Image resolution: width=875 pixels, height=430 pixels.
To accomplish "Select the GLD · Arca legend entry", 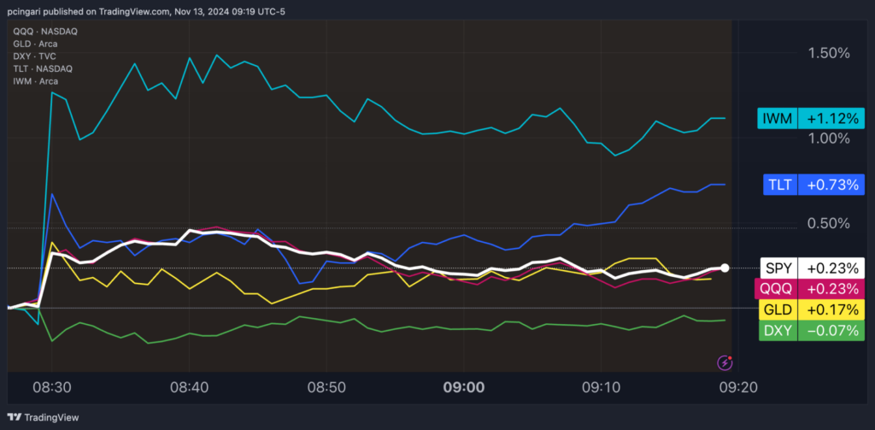I will point(36,44).
